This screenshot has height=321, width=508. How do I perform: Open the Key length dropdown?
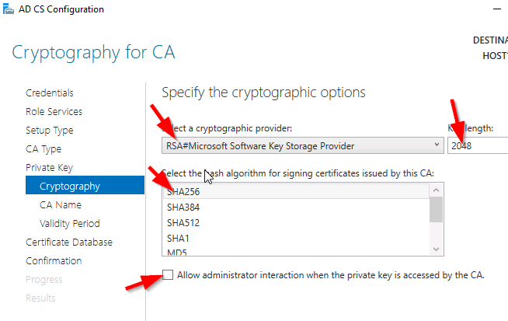pos(478,145)
